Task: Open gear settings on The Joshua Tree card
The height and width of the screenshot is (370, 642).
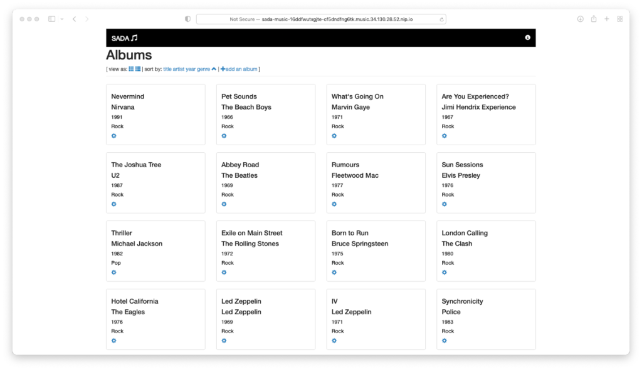Action: 114,204
